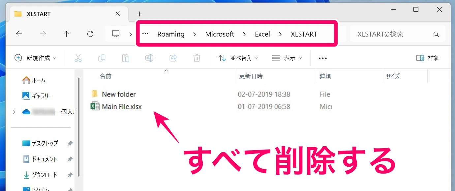This screenshot has width=455, height=191.
Task: Click the Cut scissors icon
Action: 78,58
